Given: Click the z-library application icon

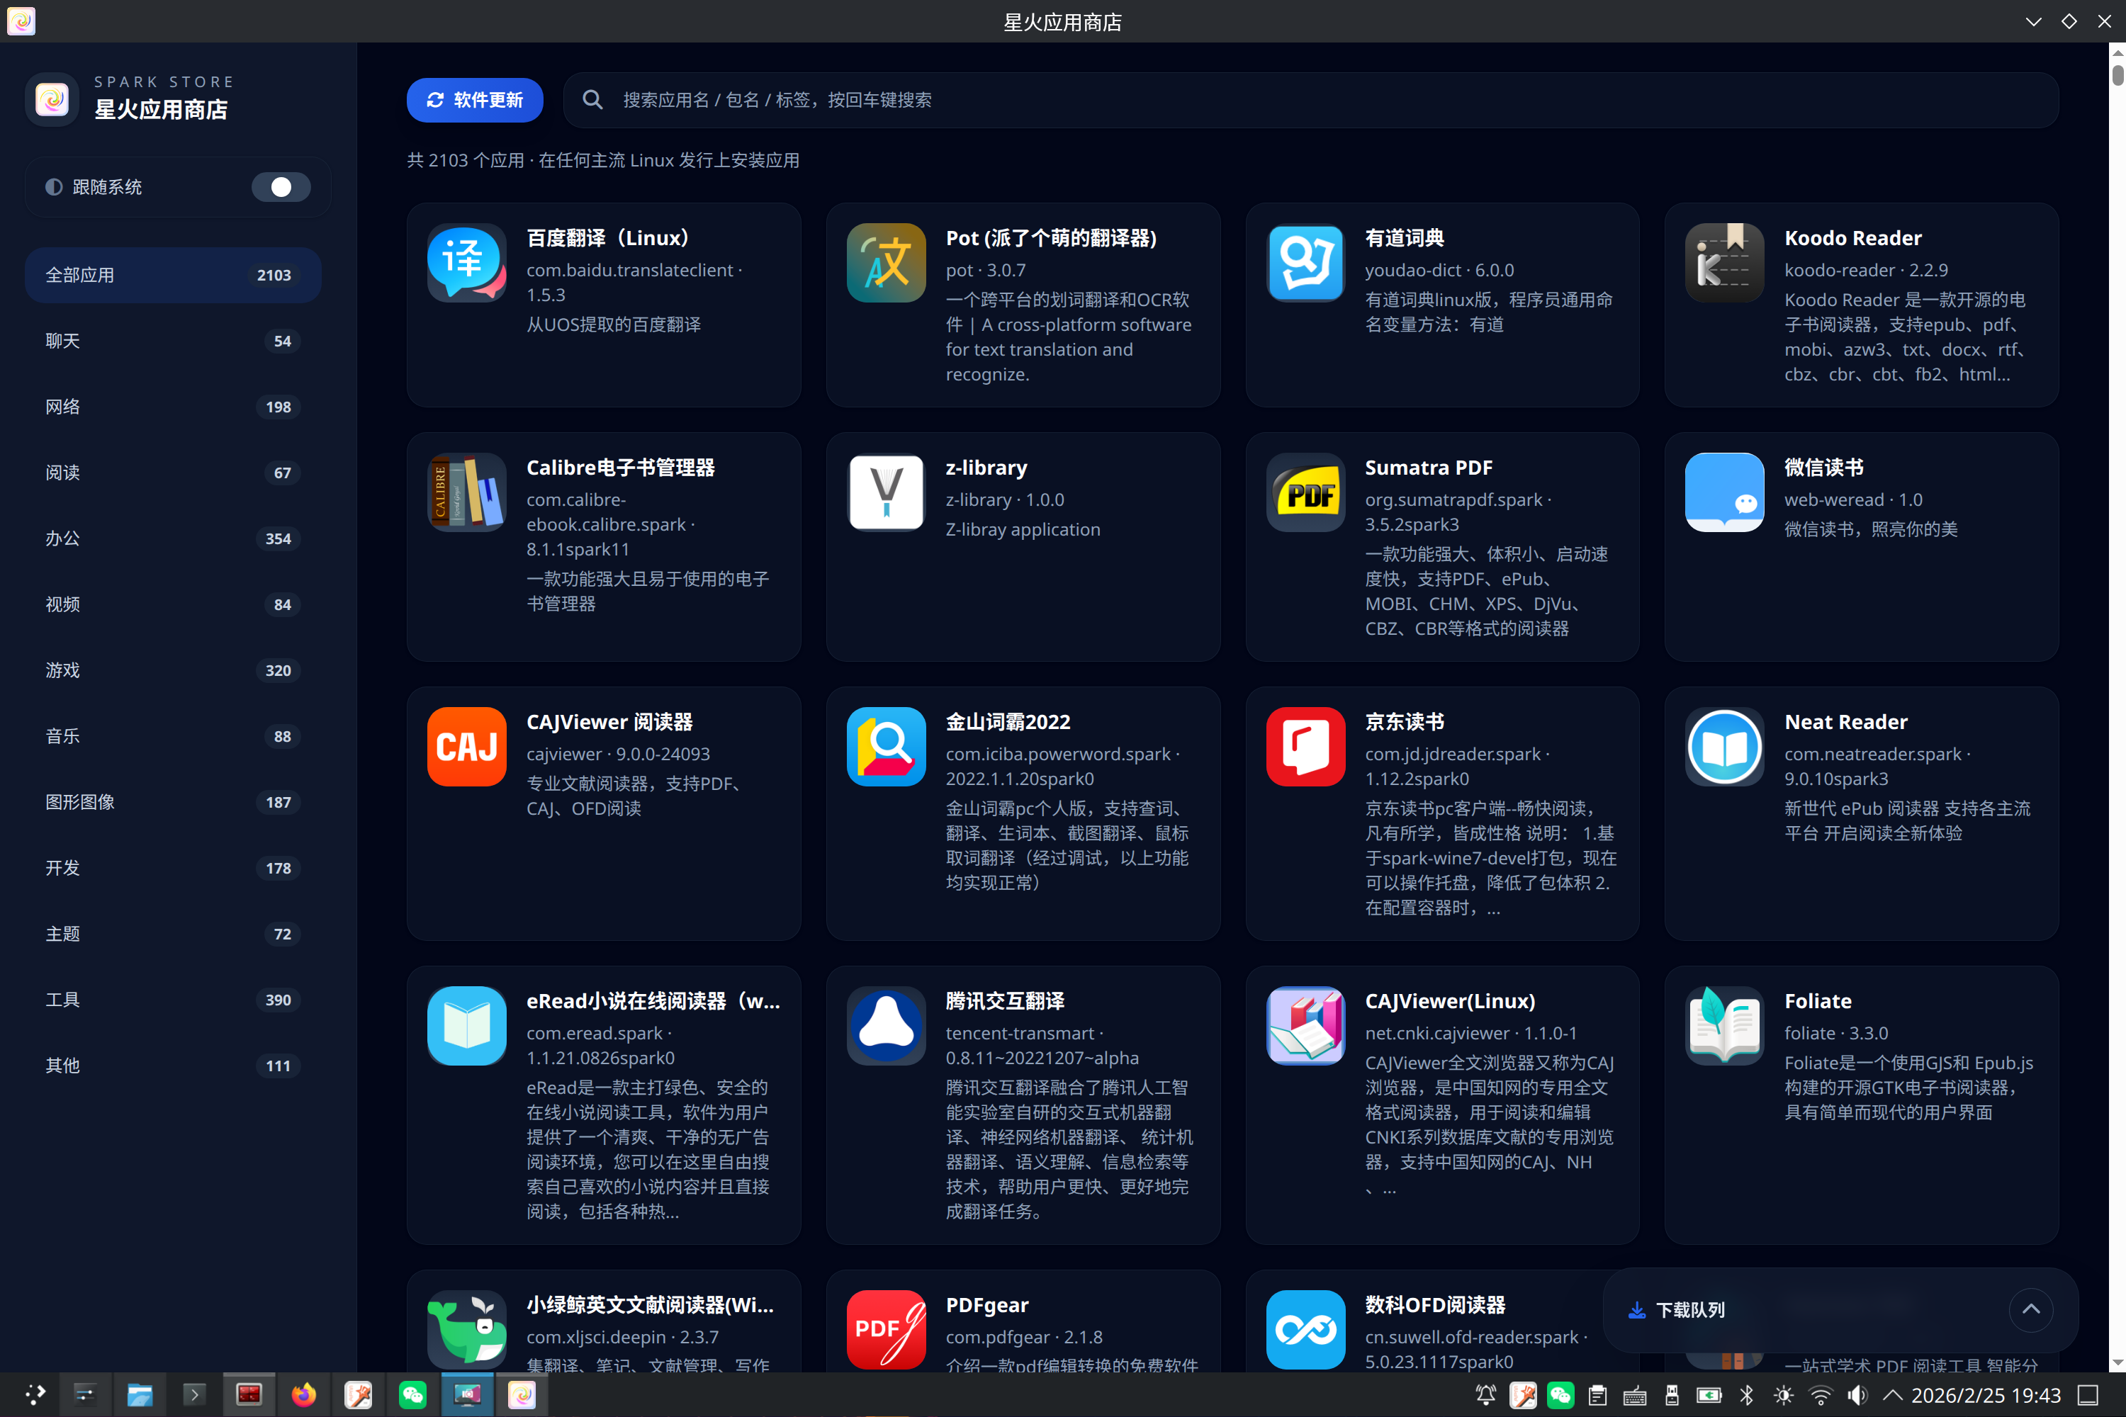Looking at the screenshot, I should 885,492.
